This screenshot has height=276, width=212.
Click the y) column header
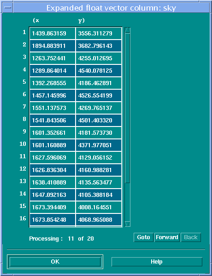[x=81, y=21]
